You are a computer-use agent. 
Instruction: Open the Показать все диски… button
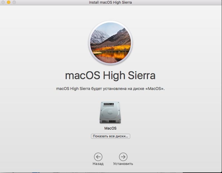pos(110,136)
